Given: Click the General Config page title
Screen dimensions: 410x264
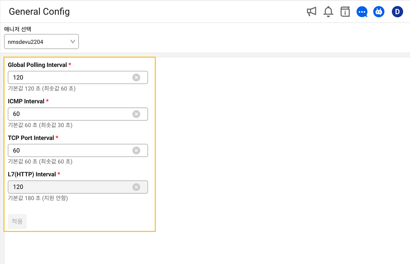Looking at the screenshot, I should point(39,12).
